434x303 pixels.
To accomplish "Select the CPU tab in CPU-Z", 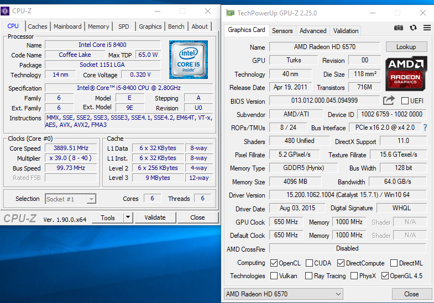I will point(13,26).
